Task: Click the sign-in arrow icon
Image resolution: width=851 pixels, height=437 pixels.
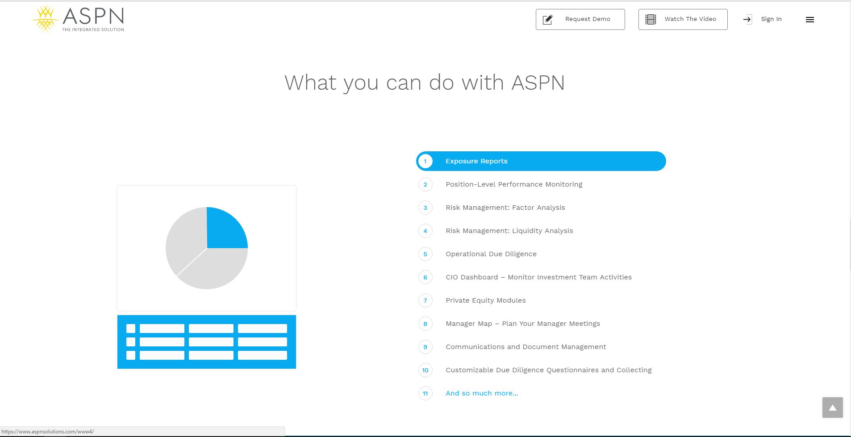Action: tap(747, 19)
